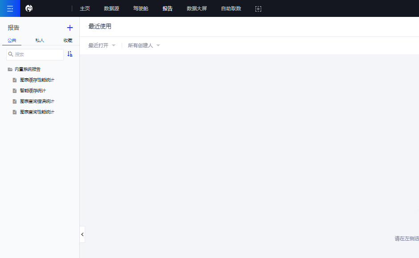Click the 图表缓存性能统计 report file icon
The height and width of the screenshot is (258, 419).
click(x=15, y=80)
